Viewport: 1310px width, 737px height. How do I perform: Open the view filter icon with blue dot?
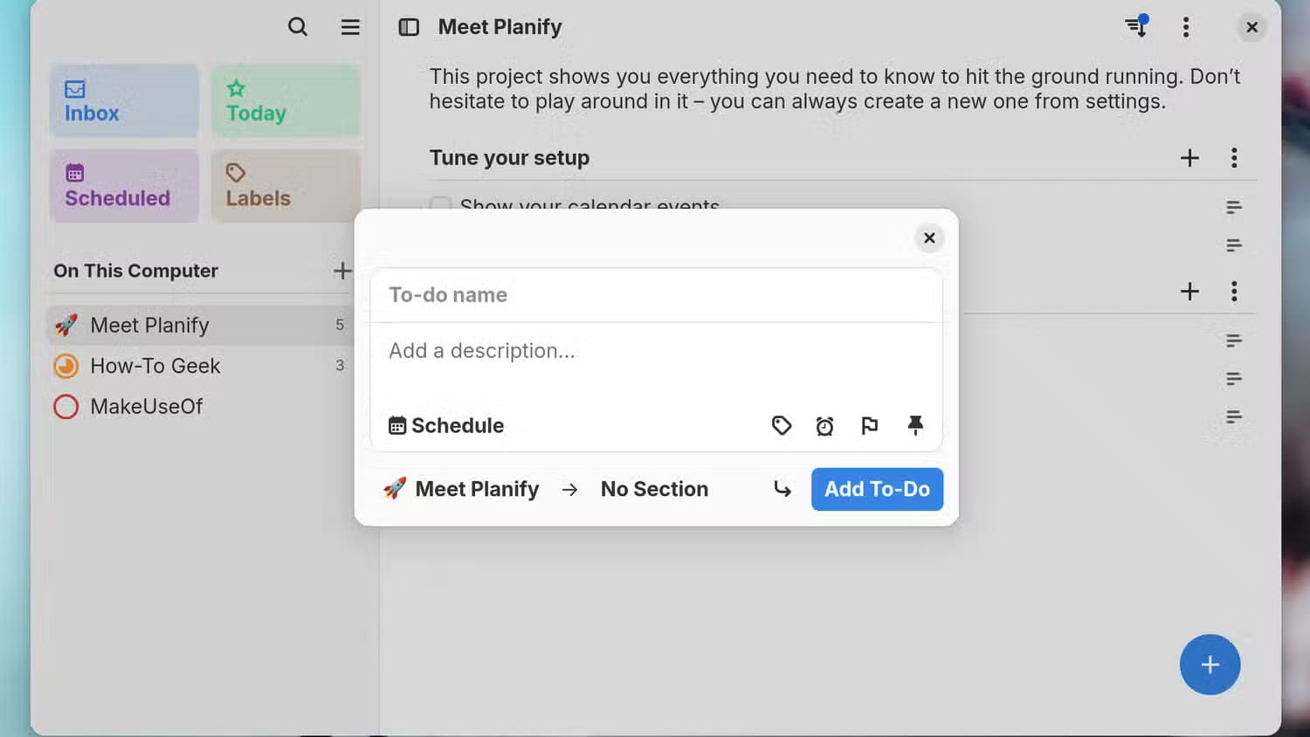(x=1137, y=26)
